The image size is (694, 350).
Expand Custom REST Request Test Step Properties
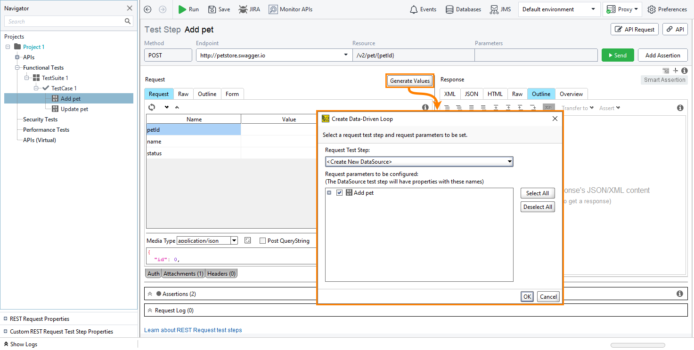[5, 331]
